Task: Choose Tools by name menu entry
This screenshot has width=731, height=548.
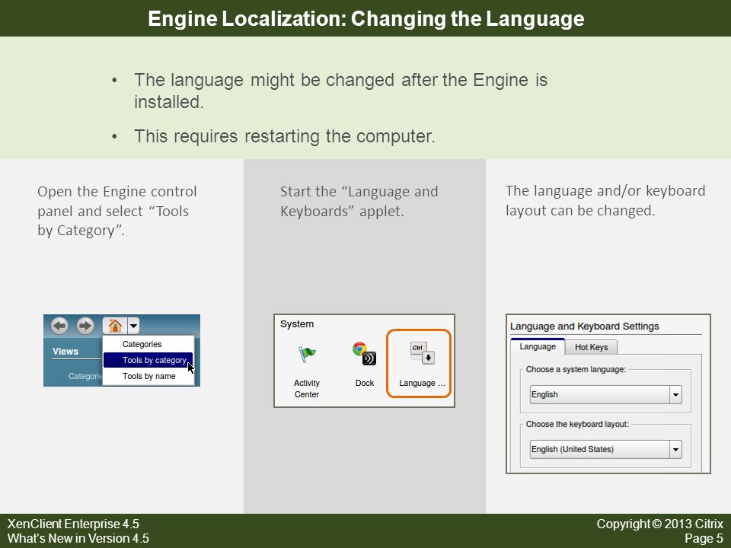Action: pyautogui.click(x=148, y=376)
